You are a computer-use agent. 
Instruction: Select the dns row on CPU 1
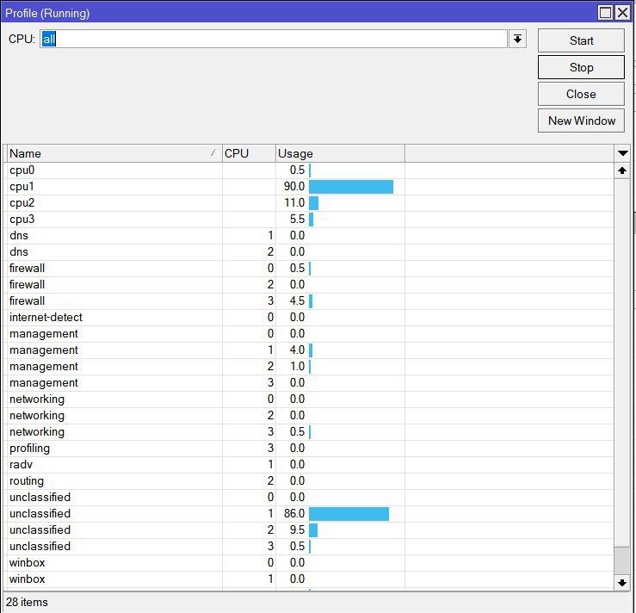coord(311,236)
